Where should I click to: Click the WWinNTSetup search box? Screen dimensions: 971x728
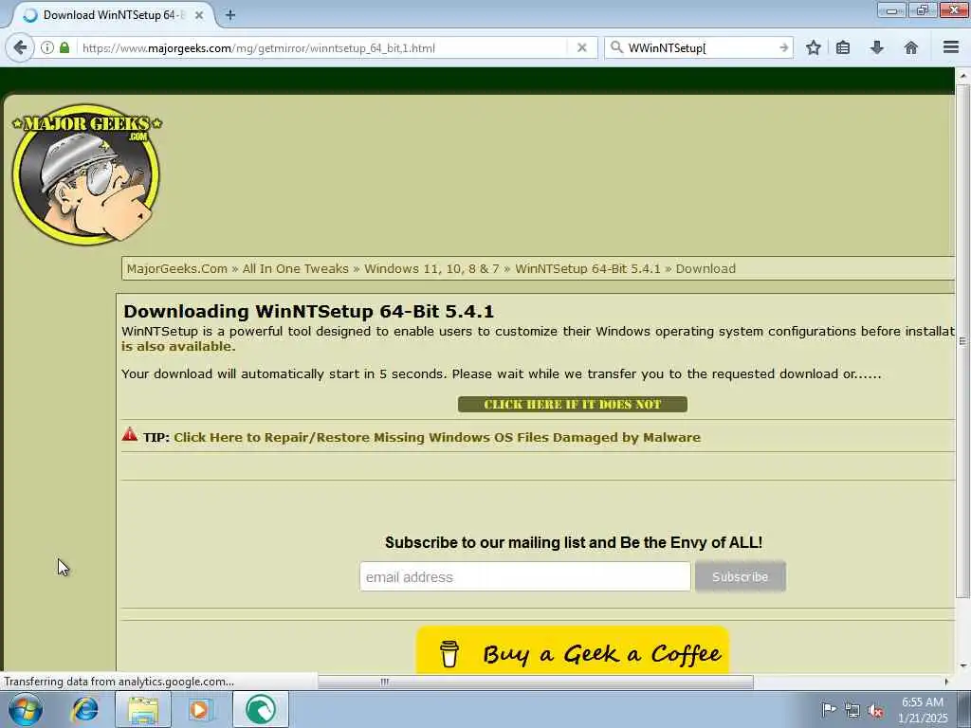pos(700,47)
